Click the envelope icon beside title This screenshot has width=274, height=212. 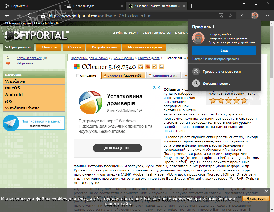161,67
